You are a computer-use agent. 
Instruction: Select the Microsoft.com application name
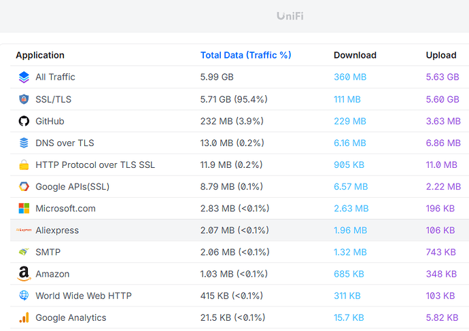click(65, 209)
